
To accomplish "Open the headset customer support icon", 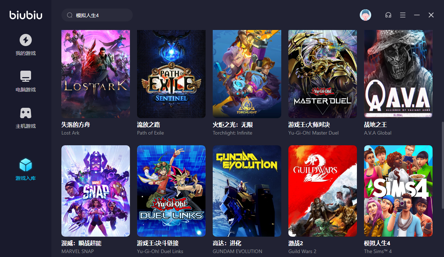I will tap(388, 15).
